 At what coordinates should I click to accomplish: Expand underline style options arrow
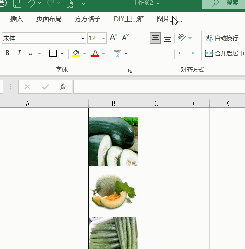coord(39,53)
